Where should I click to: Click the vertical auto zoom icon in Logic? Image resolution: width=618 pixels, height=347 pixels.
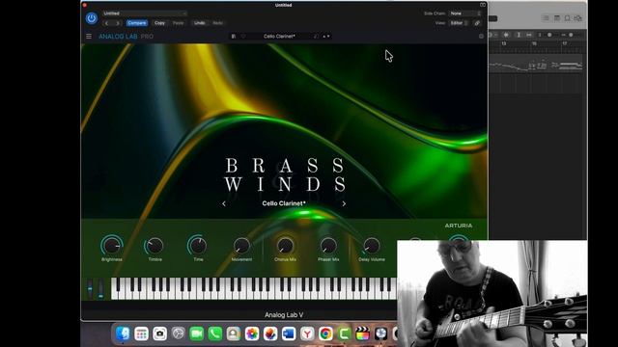pos(519,35)
